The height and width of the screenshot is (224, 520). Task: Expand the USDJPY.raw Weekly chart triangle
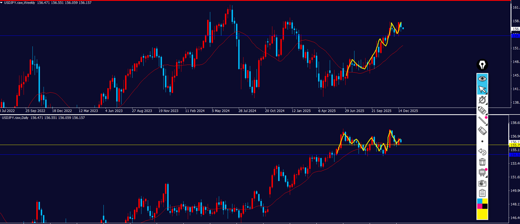pos(2,3)
